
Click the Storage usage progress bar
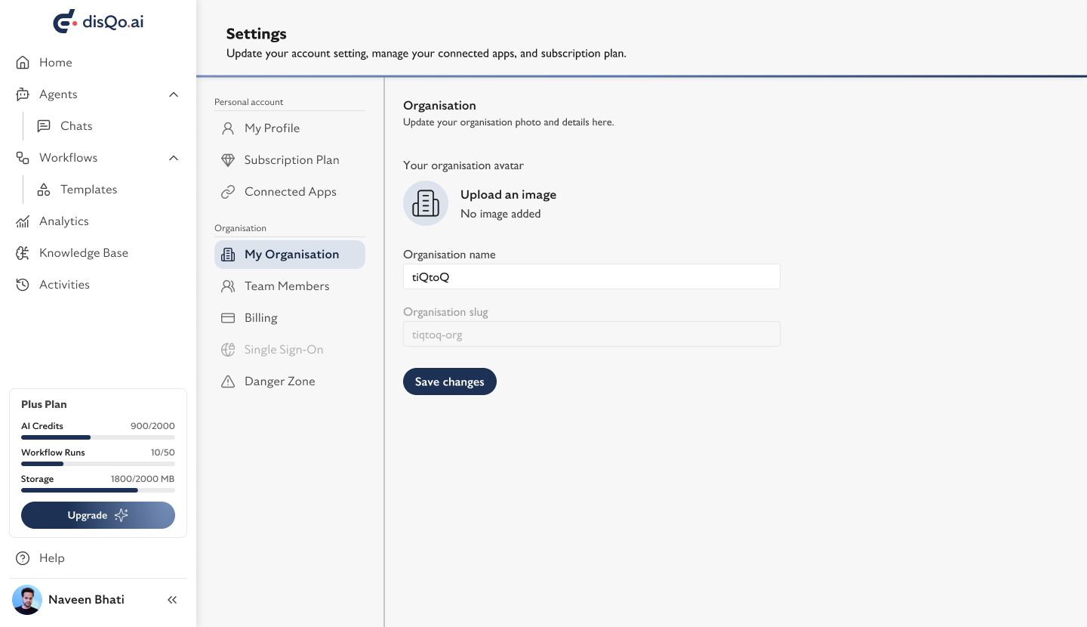[98, 490]
